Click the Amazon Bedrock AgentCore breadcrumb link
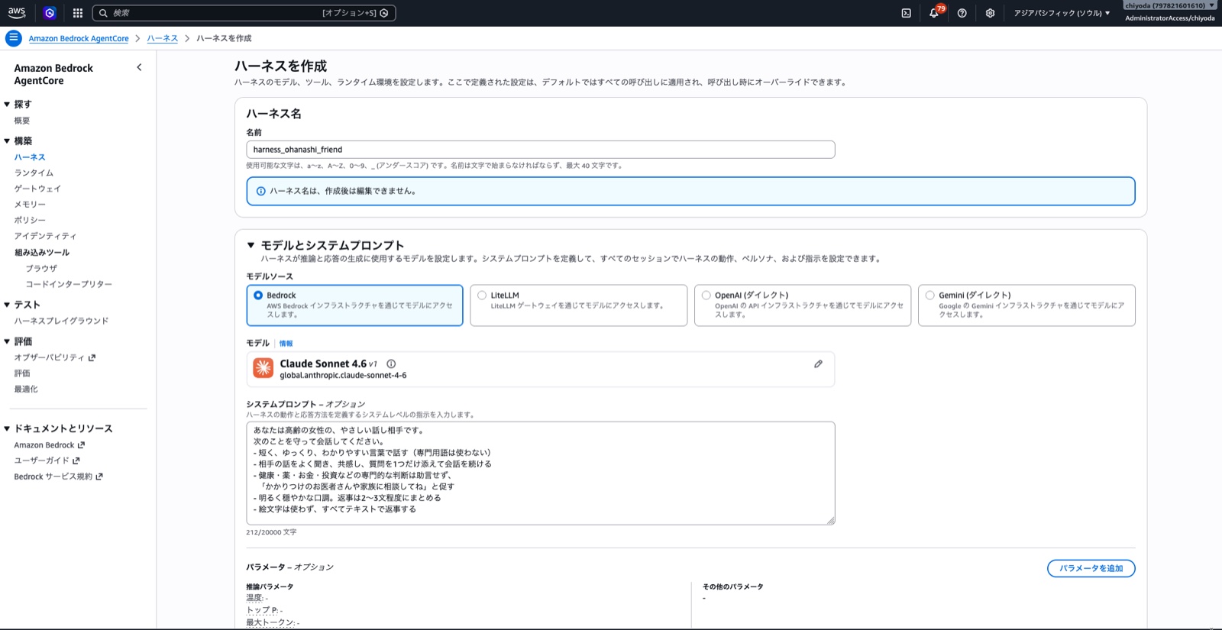The image size is (1222, 630). click(79, 38)
